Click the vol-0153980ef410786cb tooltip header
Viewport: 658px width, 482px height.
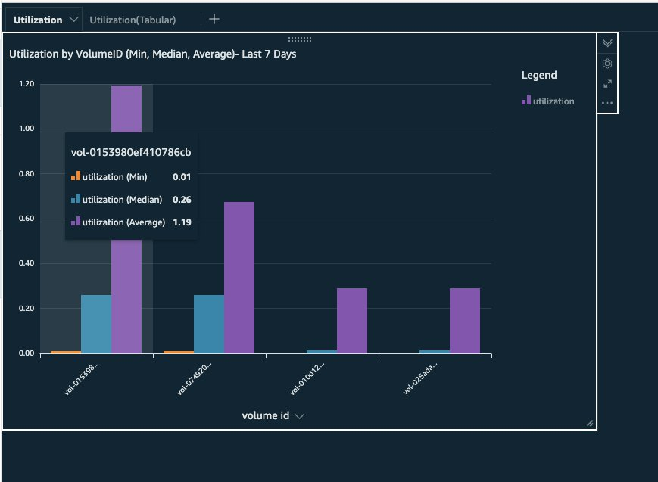pyautogui.click(x=129, y=151)
